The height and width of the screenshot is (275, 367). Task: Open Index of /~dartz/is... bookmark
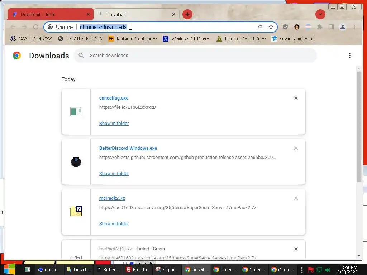point(241,39)
